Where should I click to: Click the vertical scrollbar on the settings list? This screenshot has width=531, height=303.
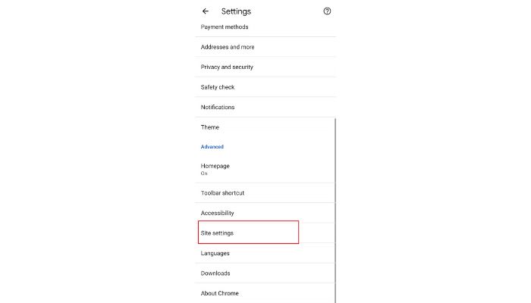click(x=335, y=211)
